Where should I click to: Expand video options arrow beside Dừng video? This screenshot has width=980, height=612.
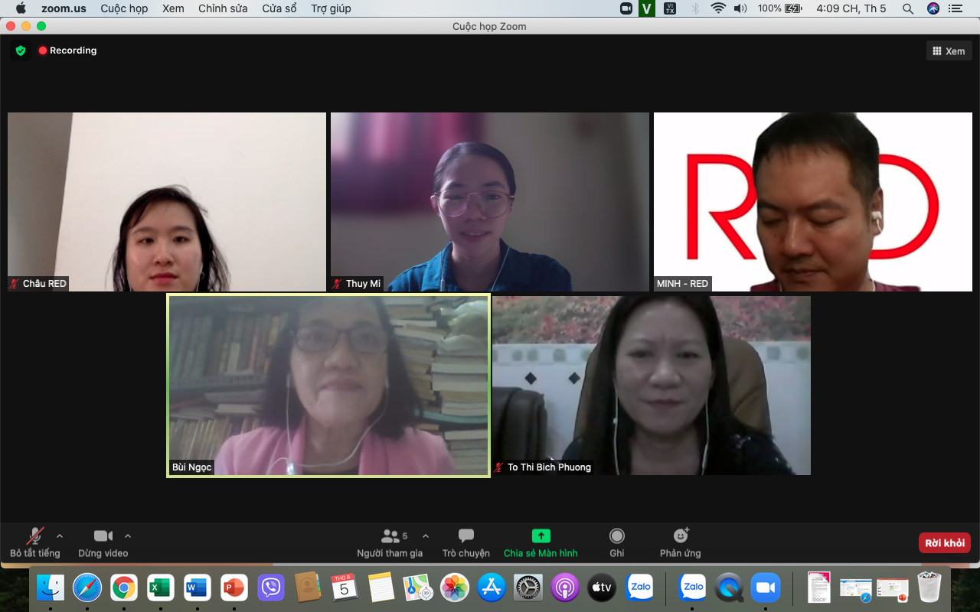[x=128, y=536]
